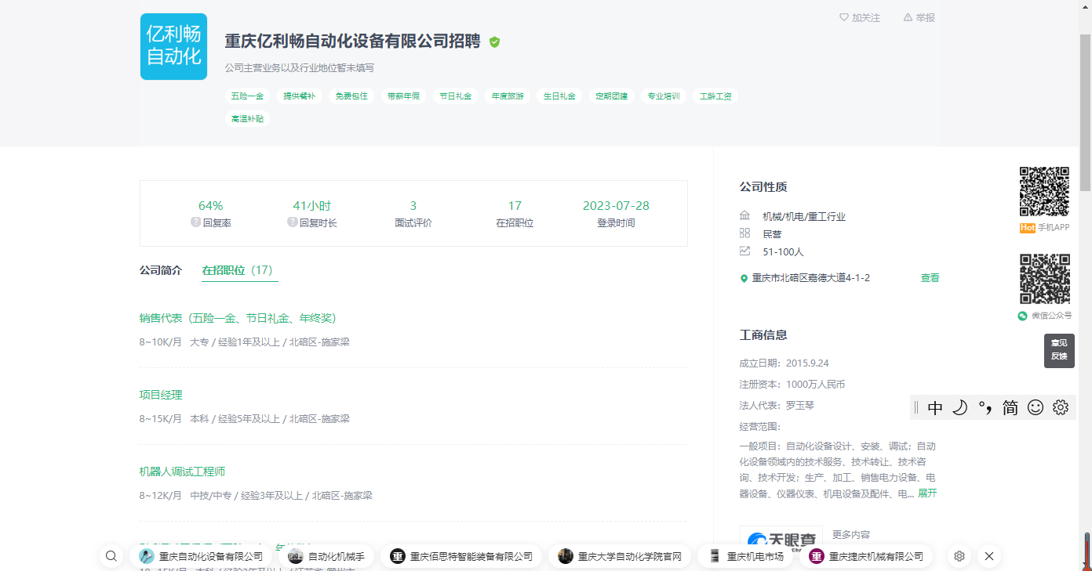The height and width of the screenshot is (571, 1092).
Task: Click the help icon beside 回复时长
Action: (x=292, y=222)
